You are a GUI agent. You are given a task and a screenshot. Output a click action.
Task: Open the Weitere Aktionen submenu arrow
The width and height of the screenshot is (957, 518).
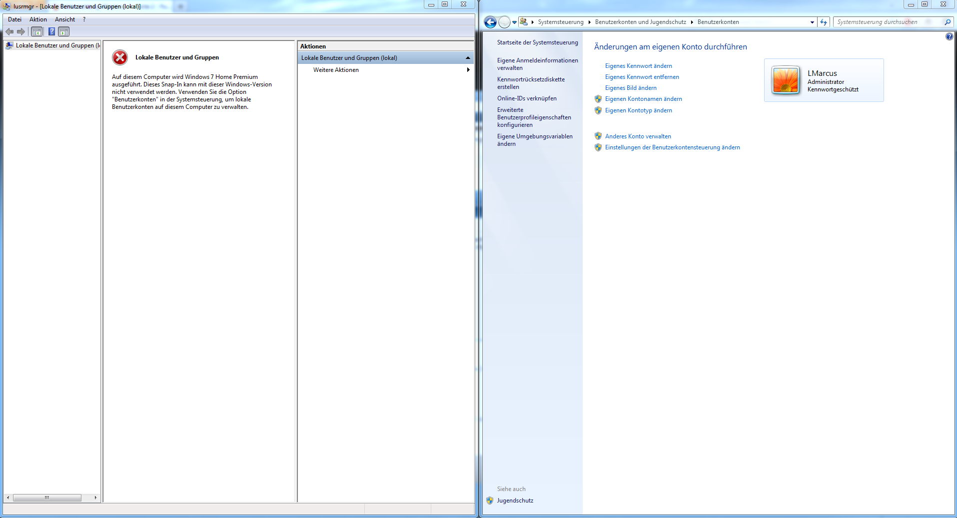click(x=468, y=70)
